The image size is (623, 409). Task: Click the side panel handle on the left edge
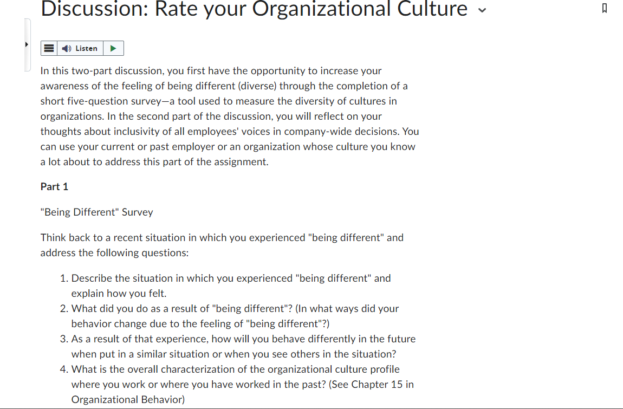click(x=28, y=45)
